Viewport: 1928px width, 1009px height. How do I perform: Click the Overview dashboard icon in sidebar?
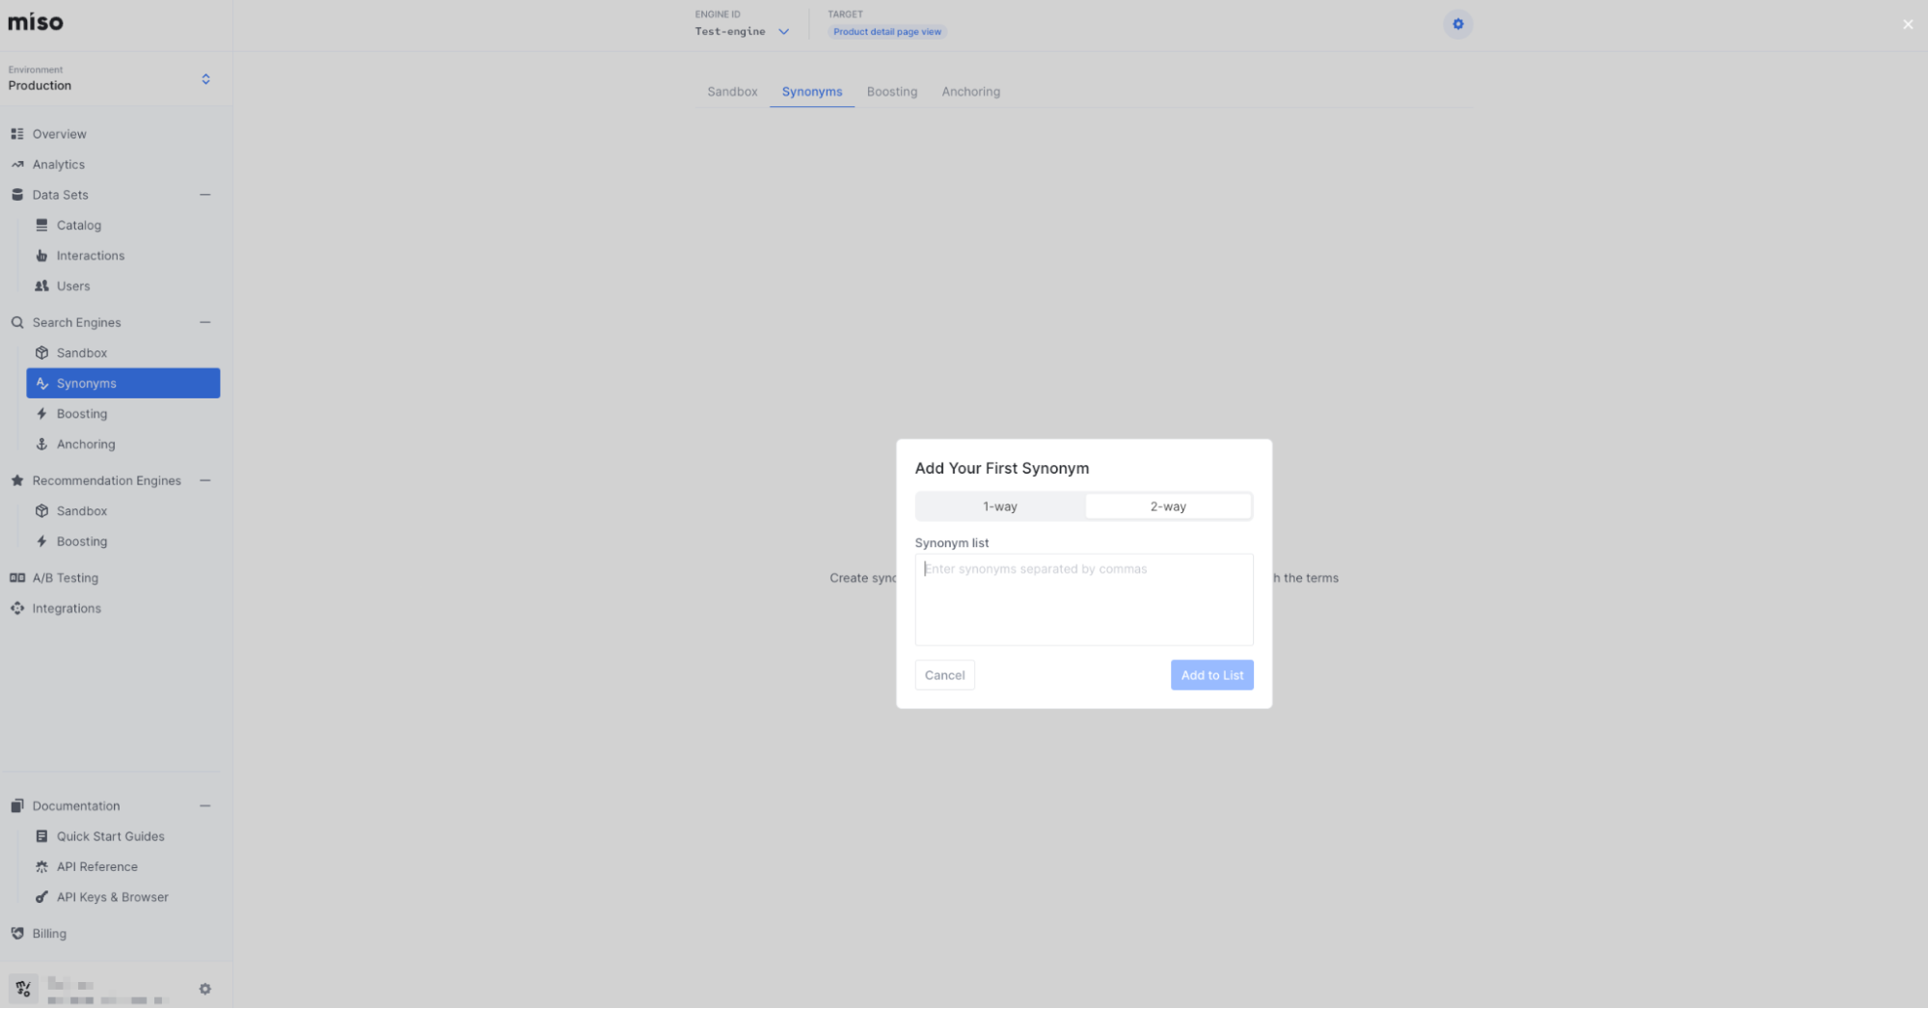click(x=17, y=134)
